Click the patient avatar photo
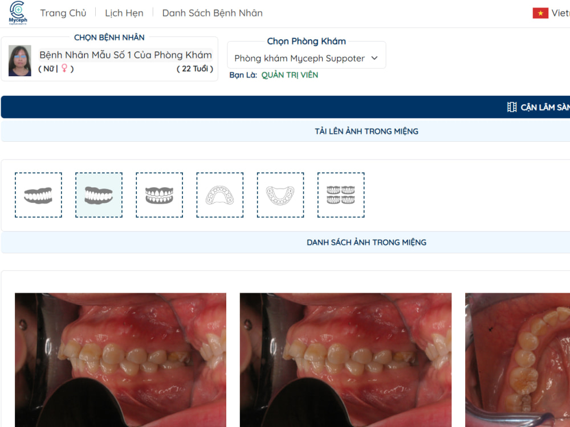Screen dimensions: 570x427 pyautogui.click(x=19, y=61)
